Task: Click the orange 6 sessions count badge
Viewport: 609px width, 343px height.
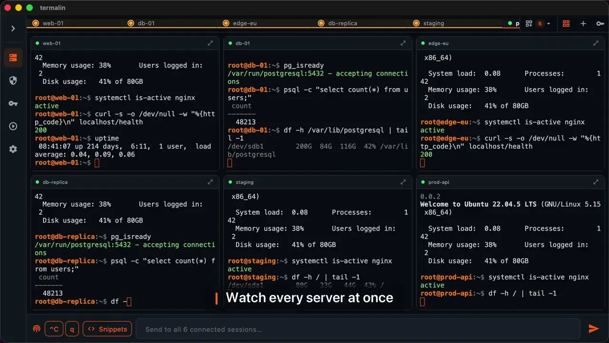Action: pyautogui.click(x=540, y=23)
